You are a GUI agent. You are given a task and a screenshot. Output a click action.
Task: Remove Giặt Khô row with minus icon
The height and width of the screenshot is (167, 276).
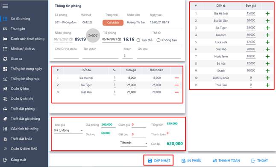177,92
